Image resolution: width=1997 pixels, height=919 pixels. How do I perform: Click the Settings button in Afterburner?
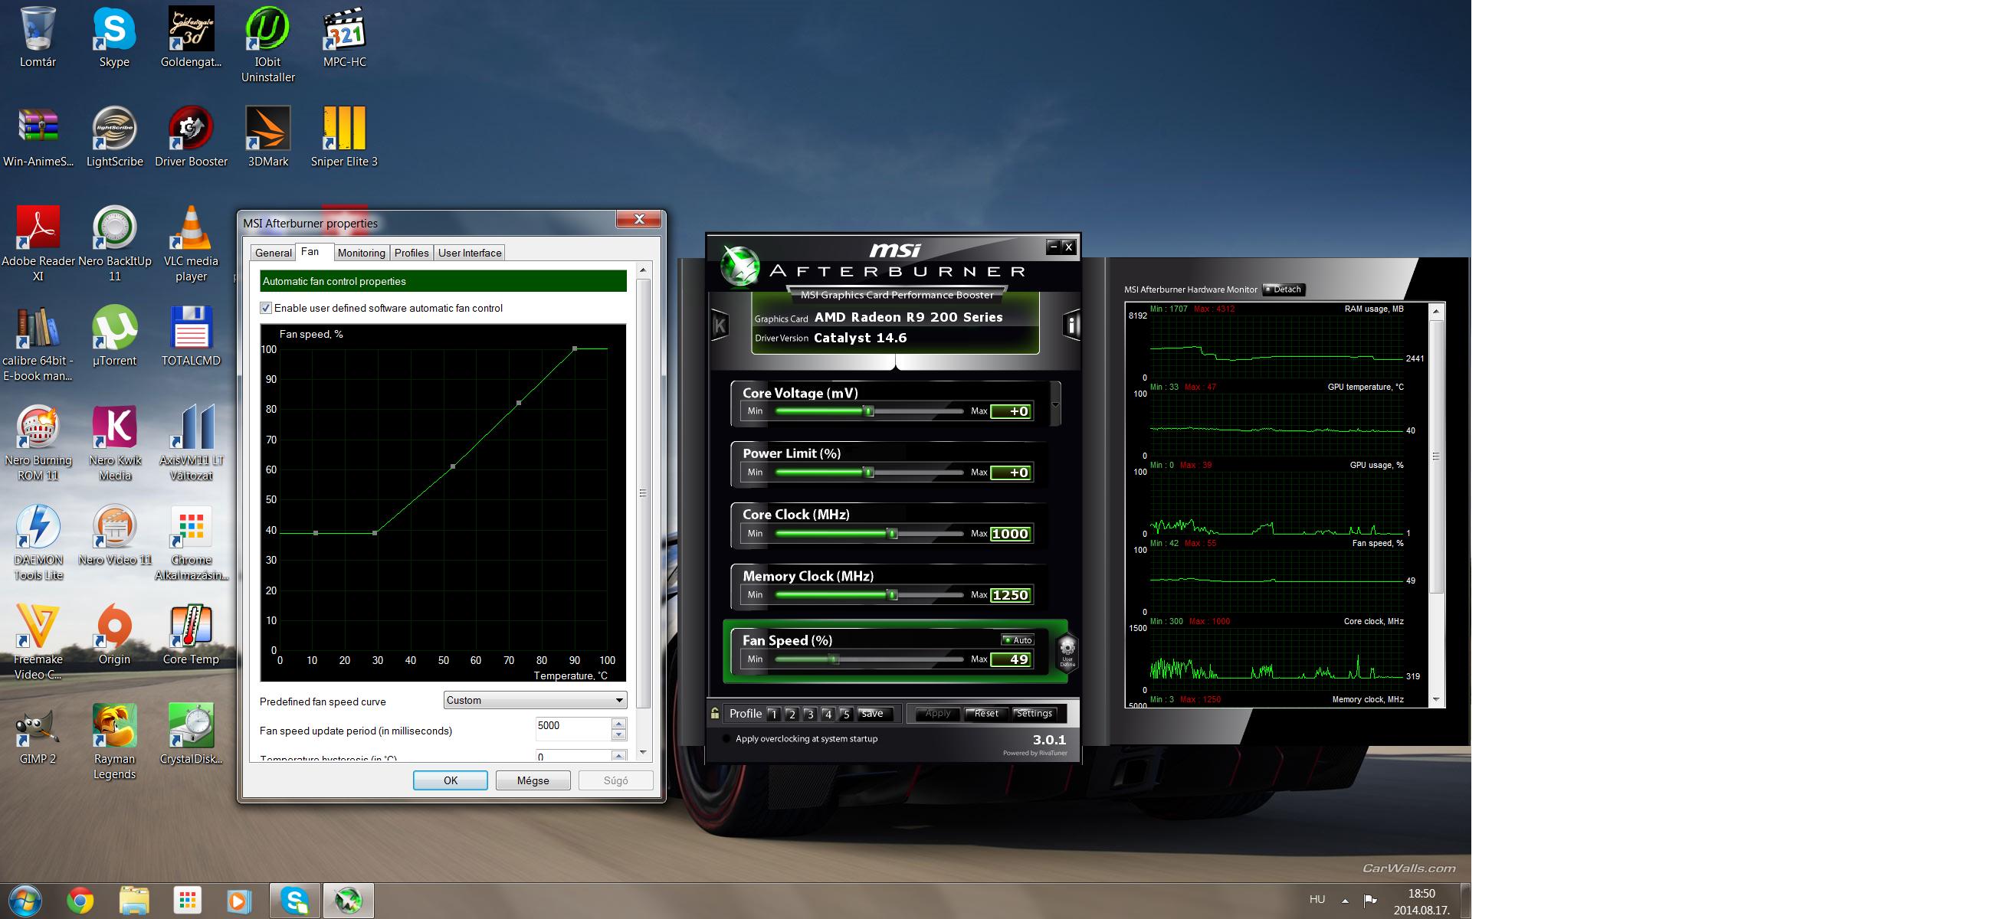pos(1035,713)
